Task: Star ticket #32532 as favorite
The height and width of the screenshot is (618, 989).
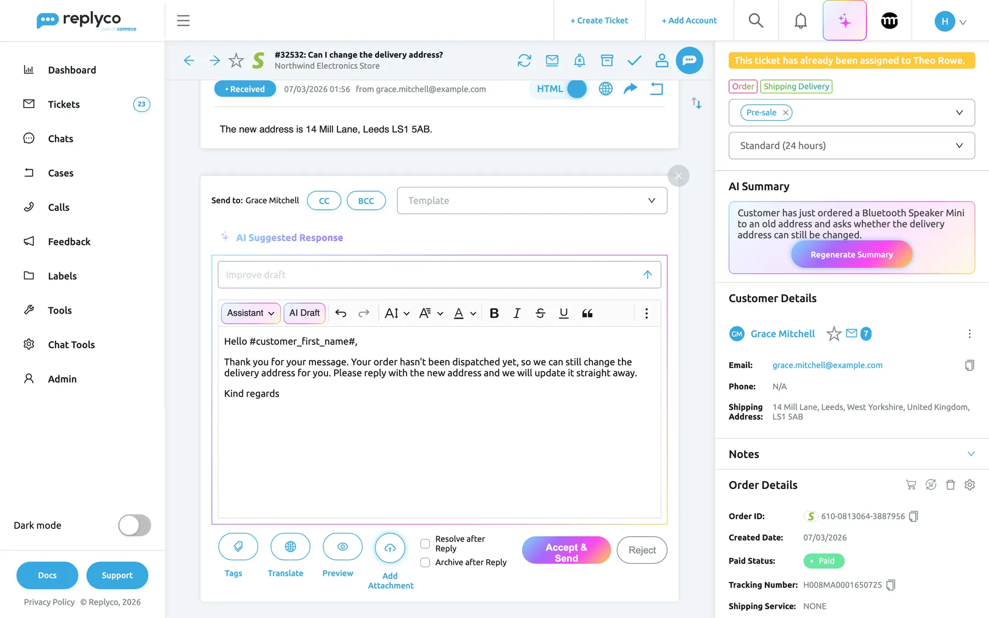Action: pos(236,60)
